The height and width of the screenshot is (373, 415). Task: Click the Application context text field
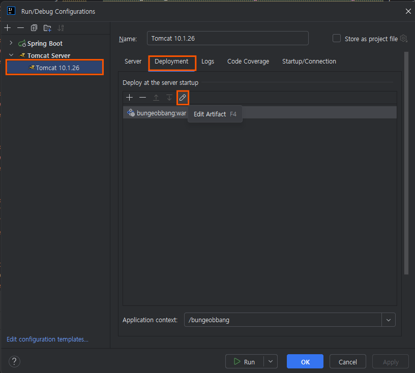[283, 320]
